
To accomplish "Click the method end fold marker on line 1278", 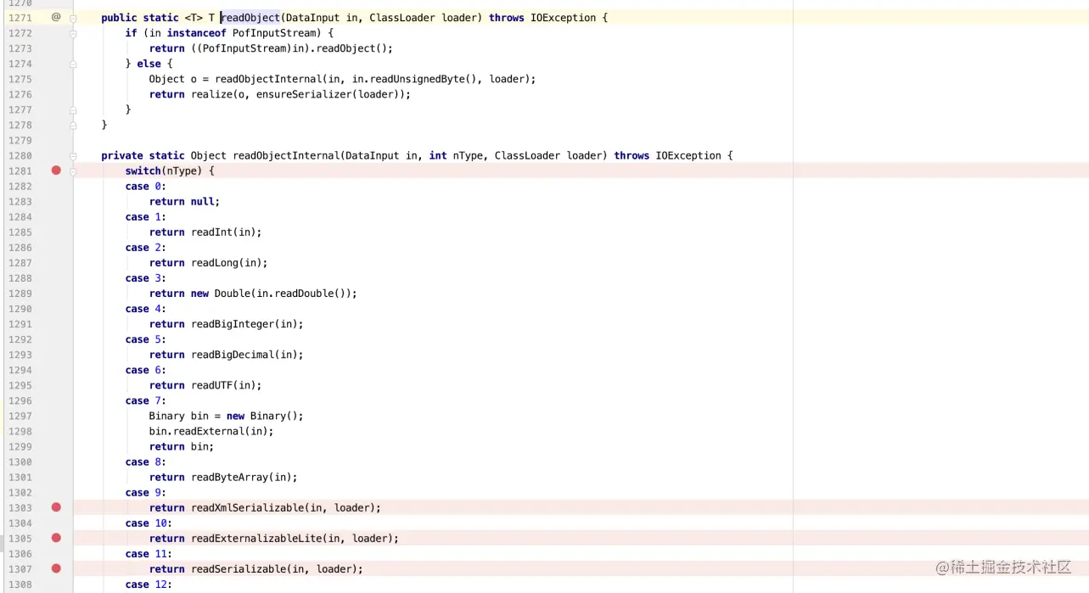I will coord(73,125).
